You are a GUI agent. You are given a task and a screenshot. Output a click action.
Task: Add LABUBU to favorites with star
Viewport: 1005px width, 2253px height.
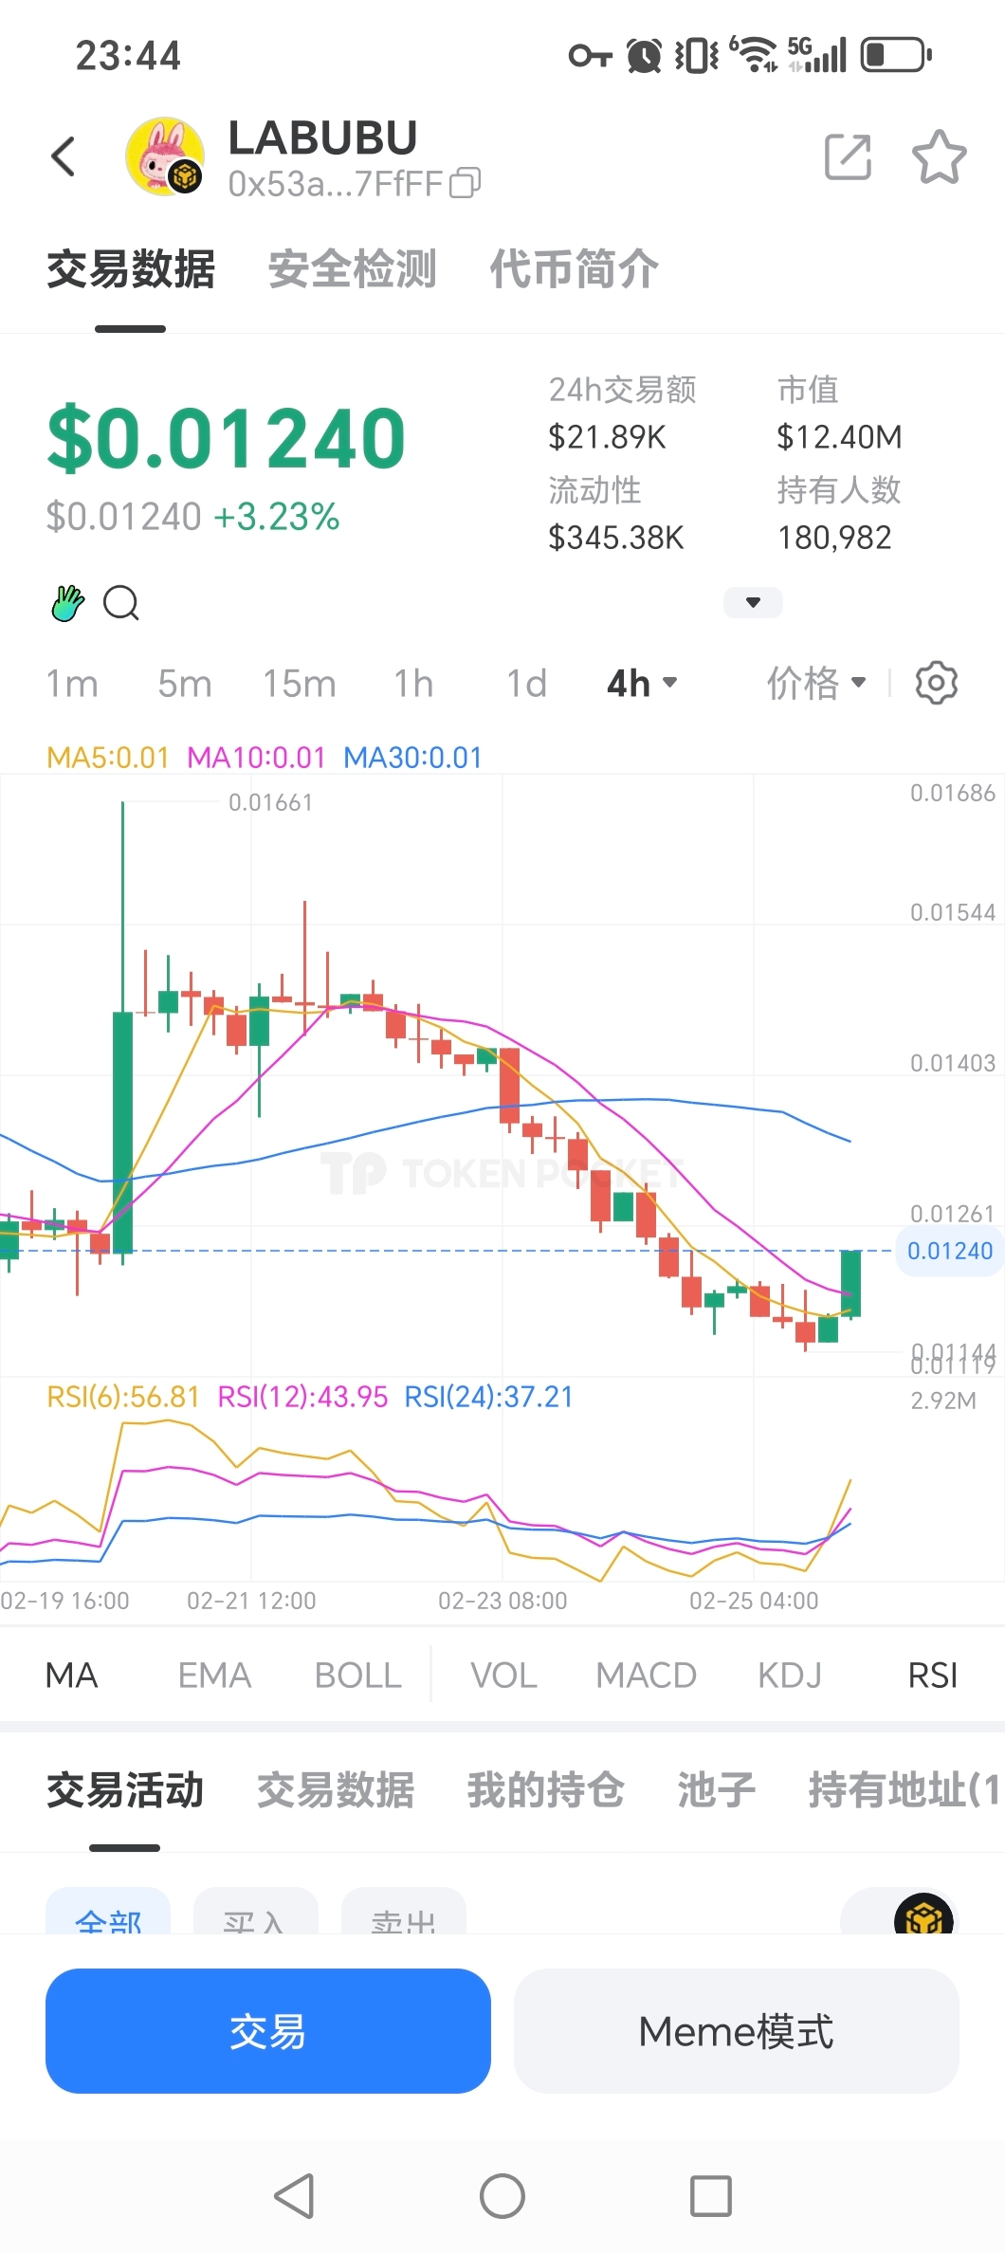pos(939,156)
